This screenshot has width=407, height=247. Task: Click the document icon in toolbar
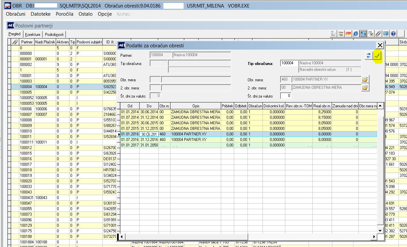(x=333, y=34)
